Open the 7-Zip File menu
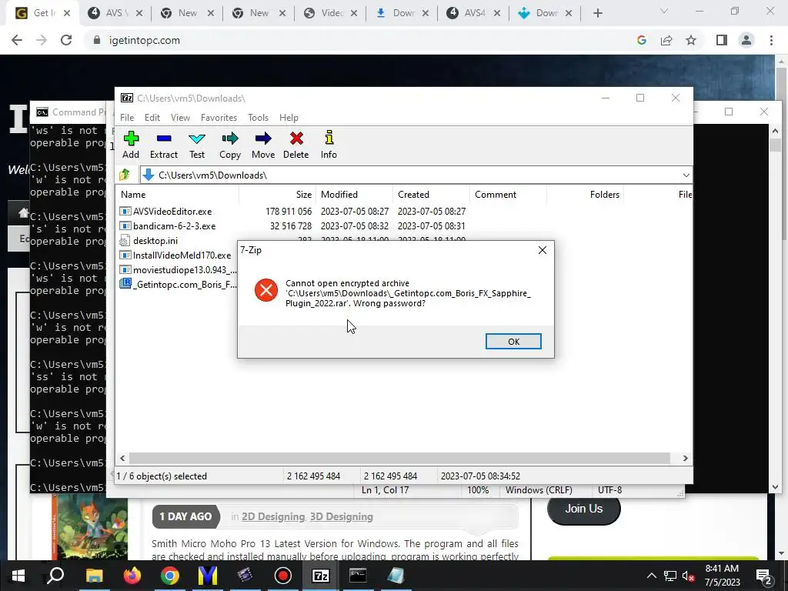The height and width of the screenshot is (591, 788). [127, 118]
